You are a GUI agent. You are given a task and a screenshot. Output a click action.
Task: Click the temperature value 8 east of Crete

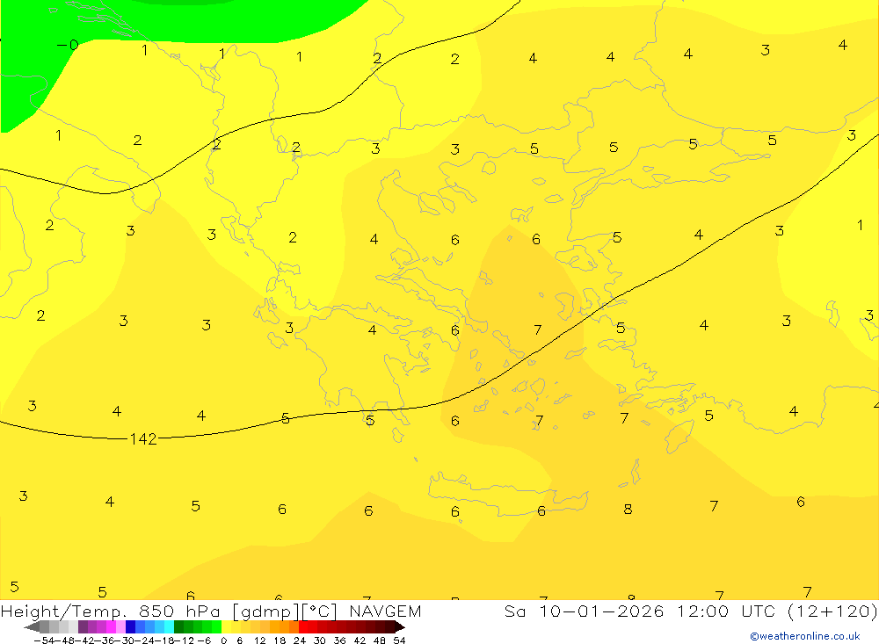coord(628,509)
